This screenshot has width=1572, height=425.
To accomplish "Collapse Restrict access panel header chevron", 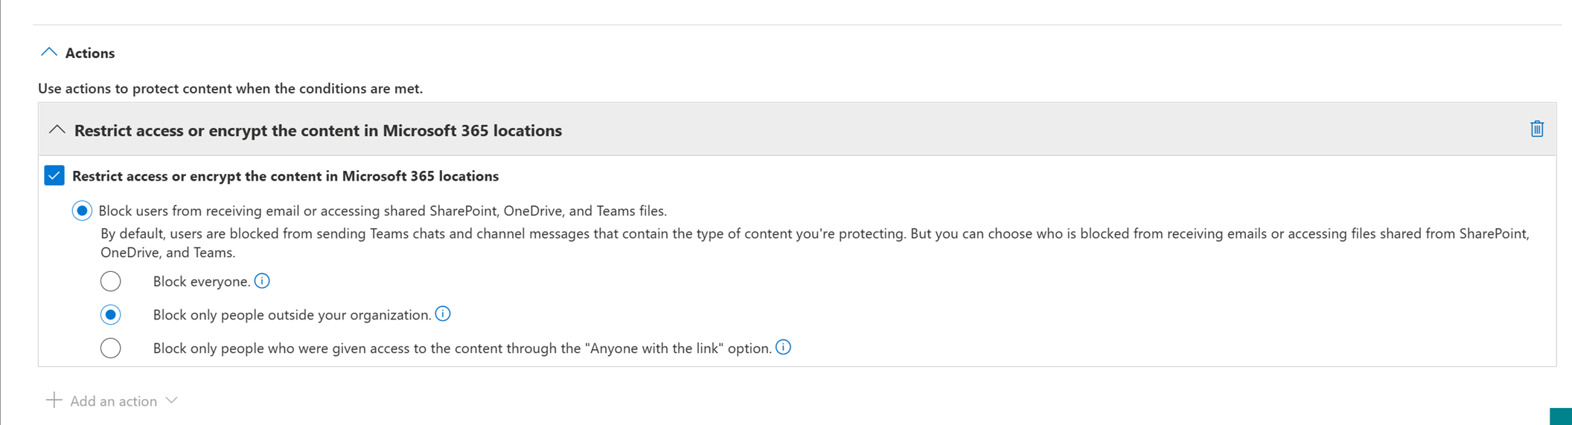I will (x=57, y=130).
